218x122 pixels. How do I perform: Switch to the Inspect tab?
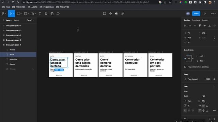tap(205, 20)
